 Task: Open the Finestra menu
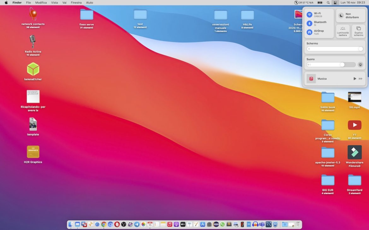76,3
